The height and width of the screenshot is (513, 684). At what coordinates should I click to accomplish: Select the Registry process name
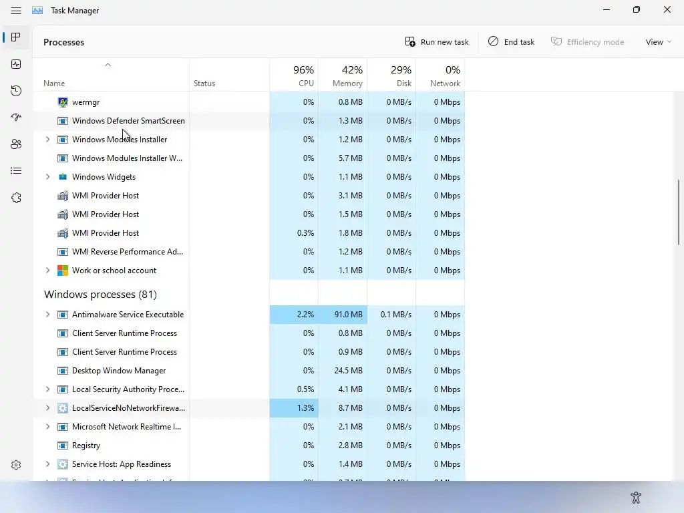pyautogui.click(x=86, y=446)
